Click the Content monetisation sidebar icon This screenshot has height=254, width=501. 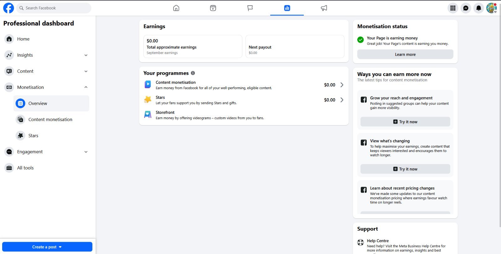tap(20, 119)
